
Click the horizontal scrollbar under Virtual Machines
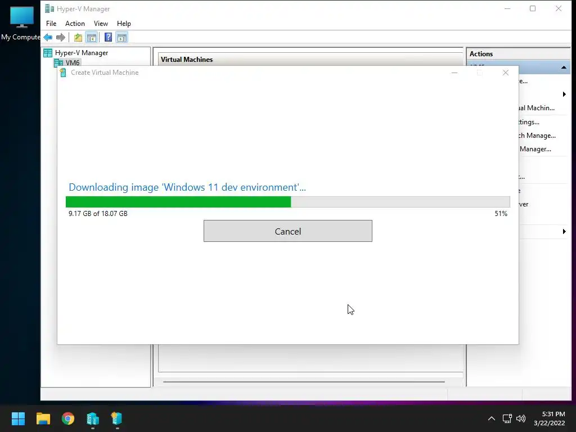tap(304, 382)
